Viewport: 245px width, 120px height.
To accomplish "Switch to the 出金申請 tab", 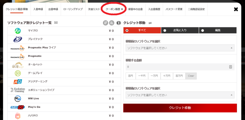I will 53,9.
